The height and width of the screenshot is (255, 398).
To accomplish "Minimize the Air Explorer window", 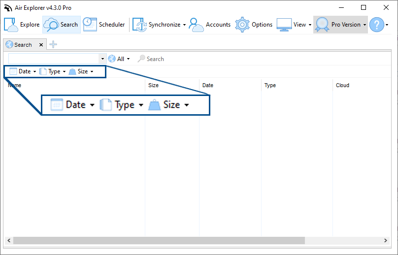I will click(x=341, y=7).
